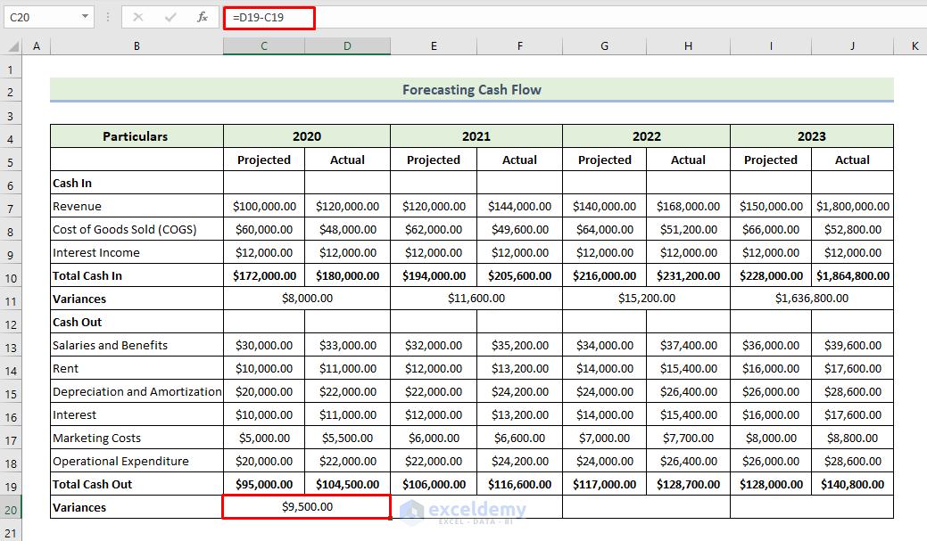The height and width of the screenshot is (541, 927).
Task: Click the 2021 year header cell
Action: (x=476, y=136)
